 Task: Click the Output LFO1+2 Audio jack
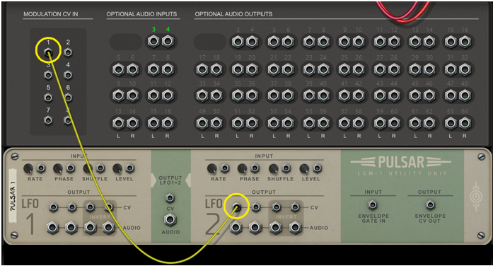170,220
